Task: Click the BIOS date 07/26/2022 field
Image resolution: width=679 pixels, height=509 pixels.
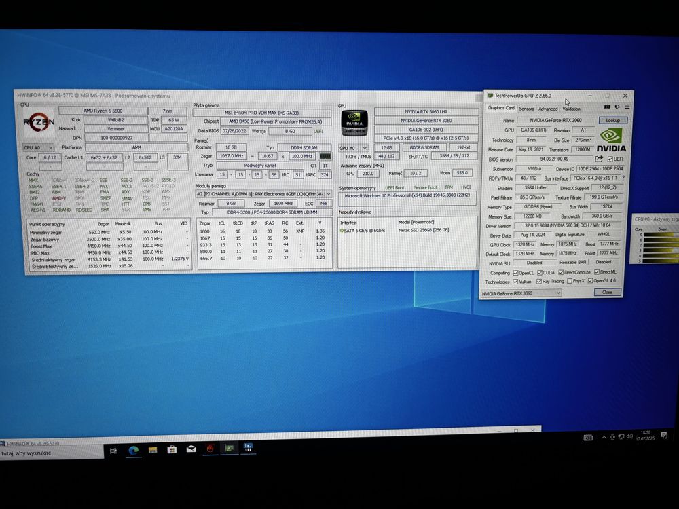Action: (234, 131)
